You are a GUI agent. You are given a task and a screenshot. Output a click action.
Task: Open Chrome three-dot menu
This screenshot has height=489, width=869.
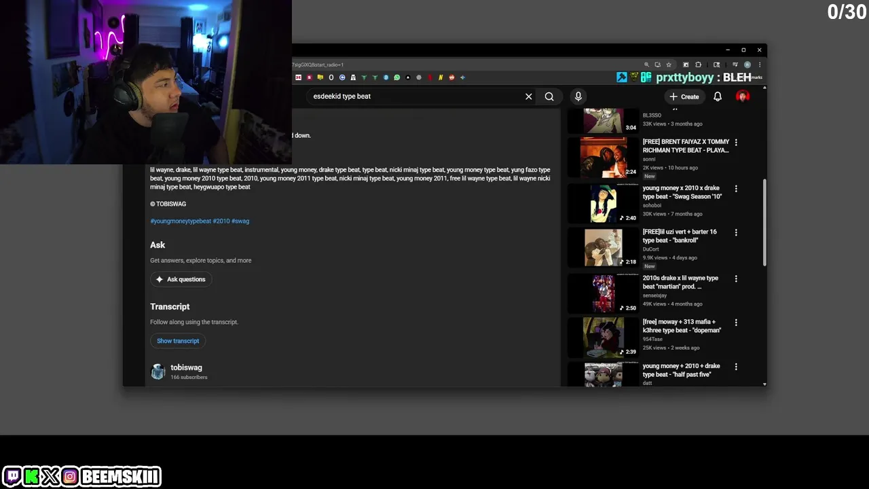pyautogui.click(x=760, y=65)
